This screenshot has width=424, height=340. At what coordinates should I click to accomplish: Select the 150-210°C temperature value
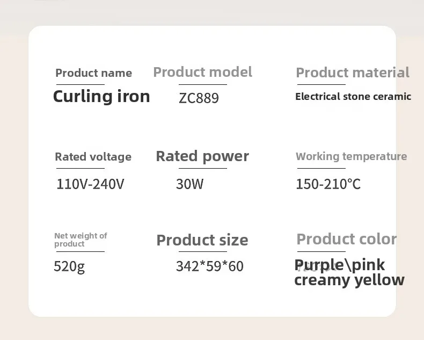(328, 184)
